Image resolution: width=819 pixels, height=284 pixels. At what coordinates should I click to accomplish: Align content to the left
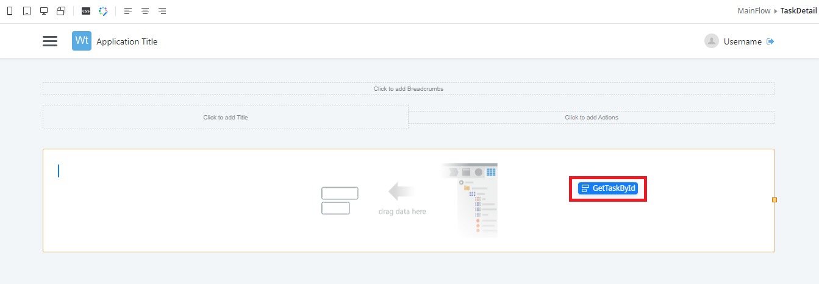click(128, 11)
